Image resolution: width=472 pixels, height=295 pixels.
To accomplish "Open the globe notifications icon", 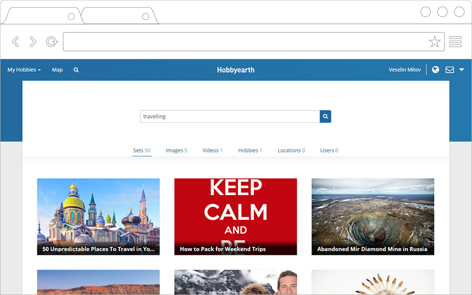I will point(436,70).
